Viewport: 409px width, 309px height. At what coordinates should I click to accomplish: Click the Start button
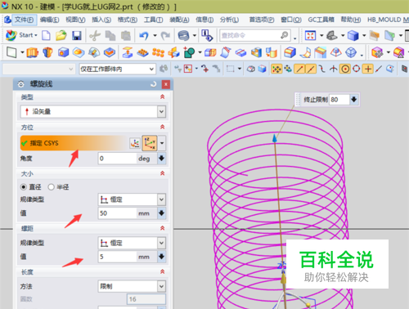click(21, 35)
